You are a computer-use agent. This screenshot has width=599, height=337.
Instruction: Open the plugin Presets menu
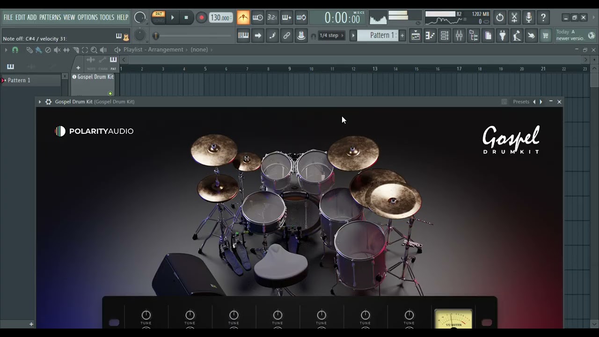(x=521, y=102)
